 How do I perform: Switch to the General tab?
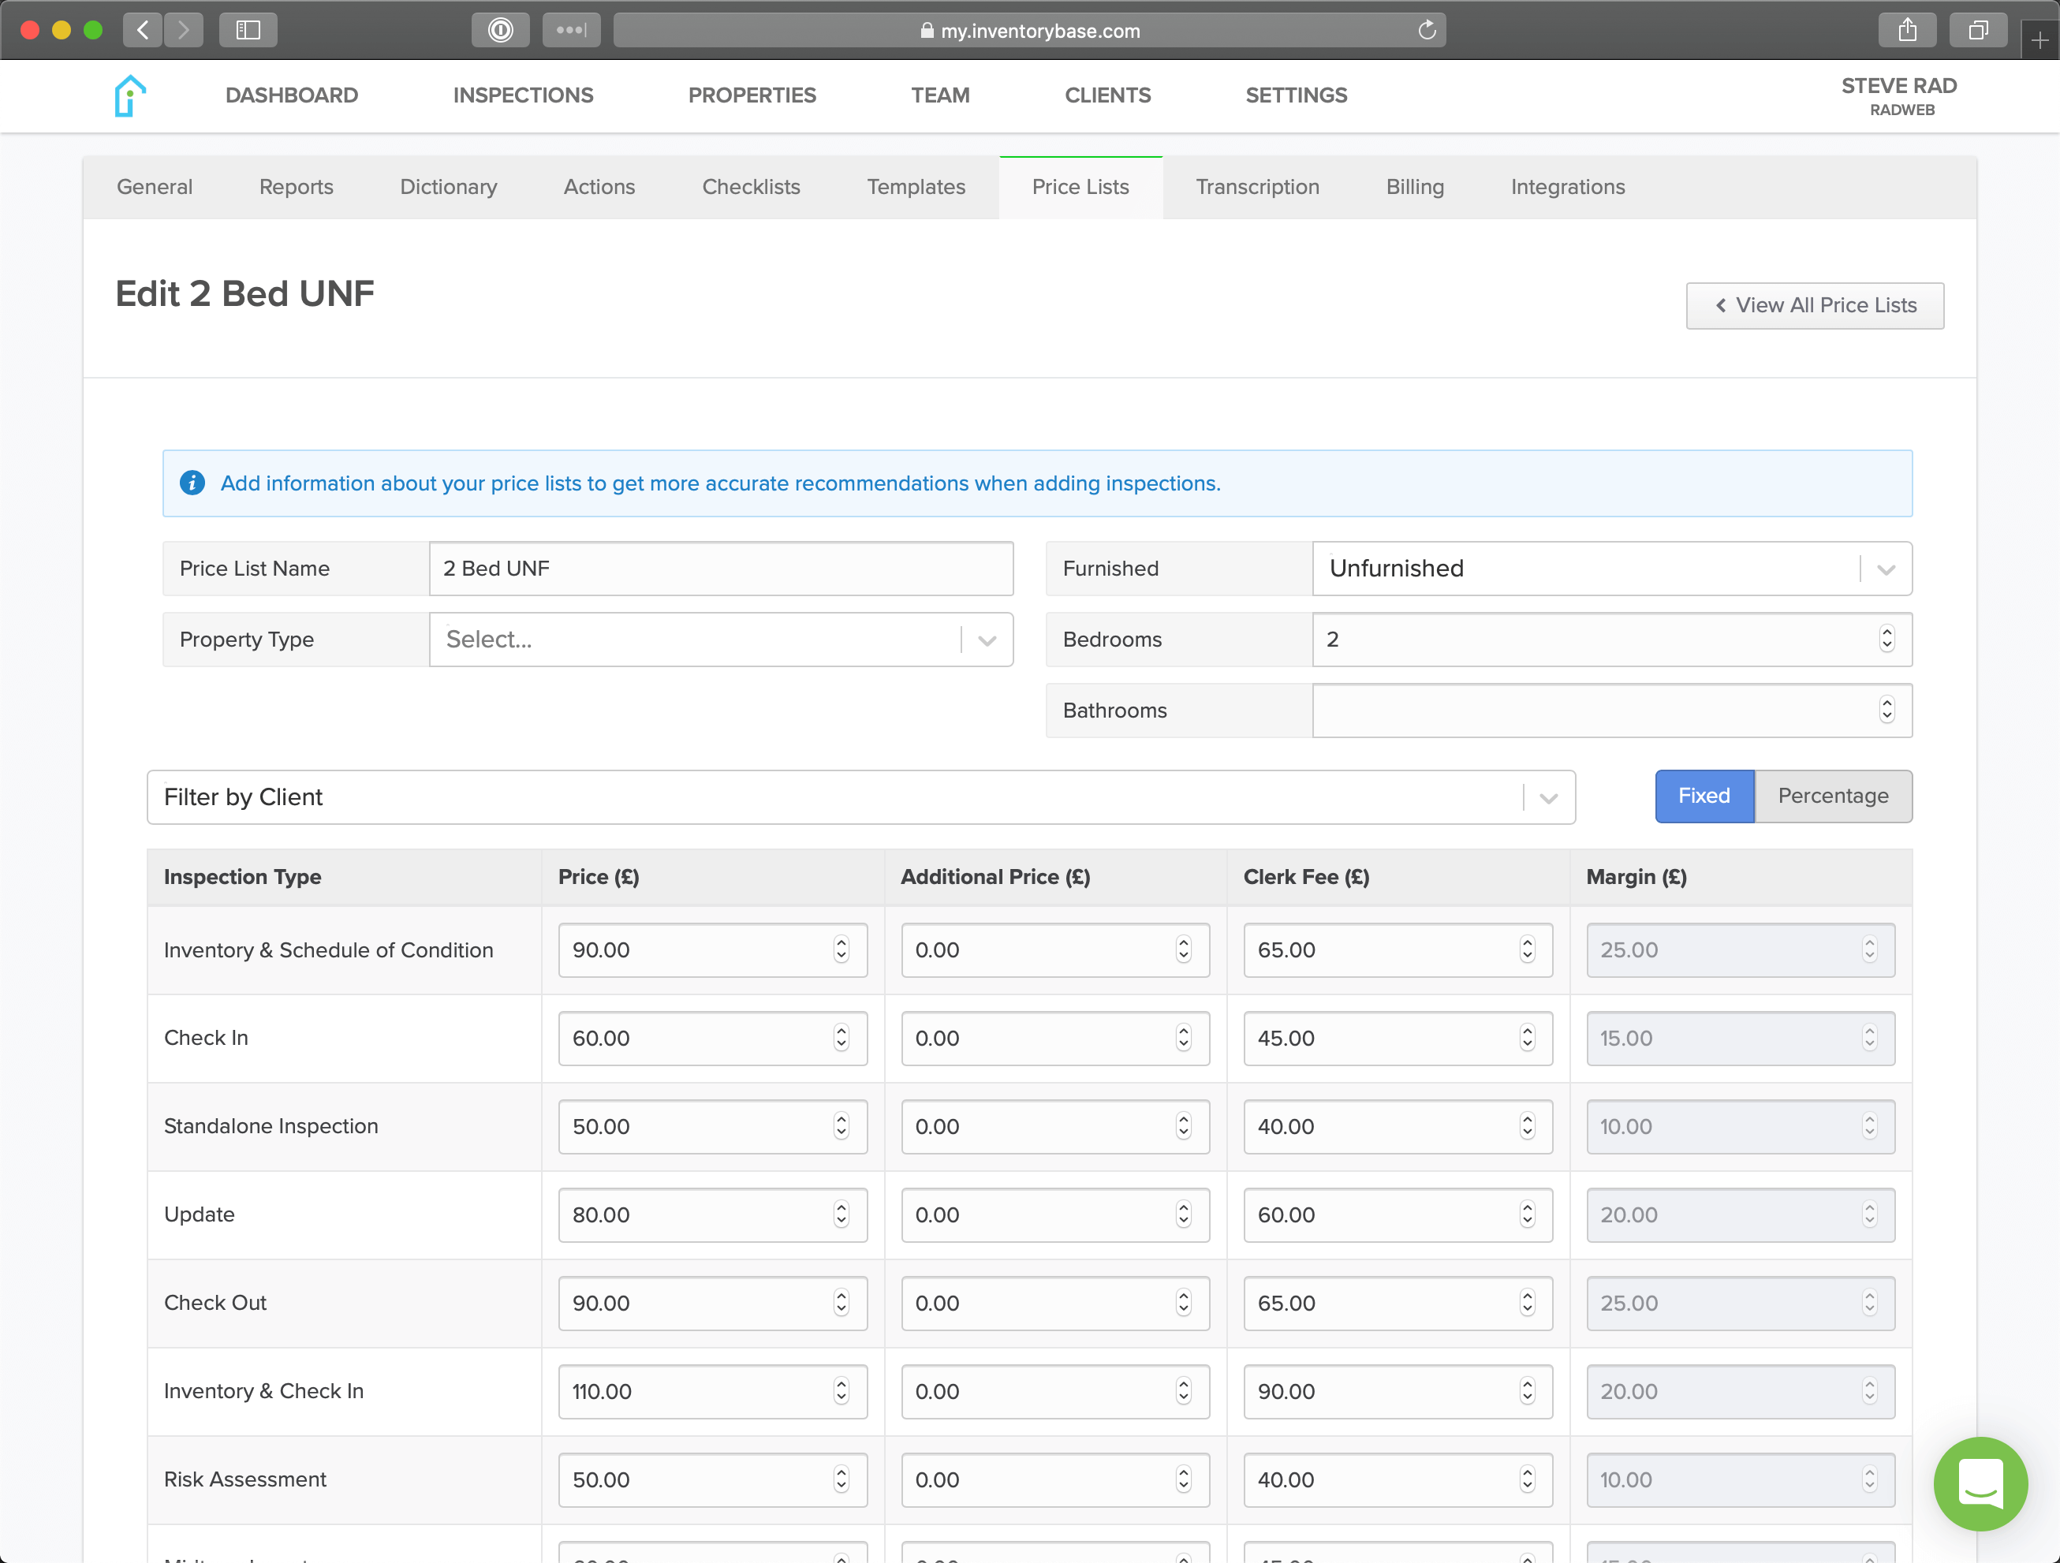155,186
